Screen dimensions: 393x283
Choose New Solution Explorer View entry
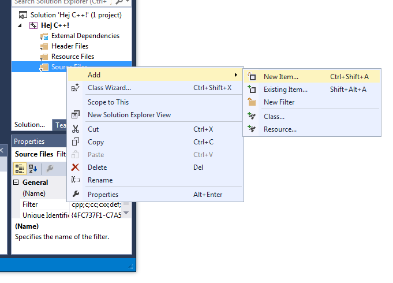click(155, 115)
